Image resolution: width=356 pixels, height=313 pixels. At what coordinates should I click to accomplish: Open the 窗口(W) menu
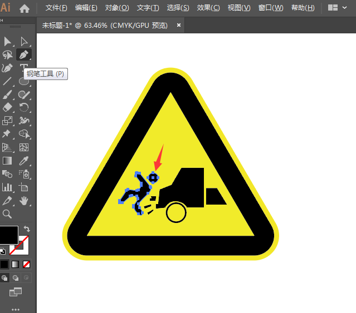click(x=271, y=8)
